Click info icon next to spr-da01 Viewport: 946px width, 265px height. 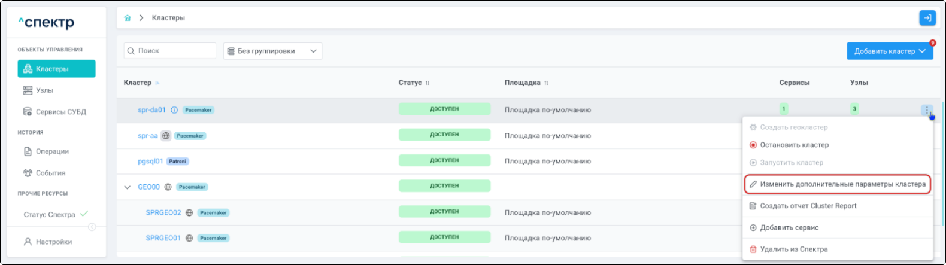click(x=174, y=110)
